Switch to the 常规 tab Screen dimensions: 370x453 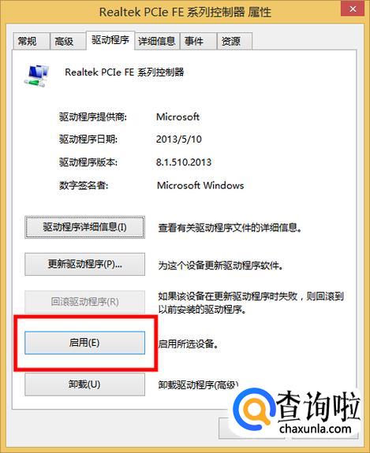(27, 41)
